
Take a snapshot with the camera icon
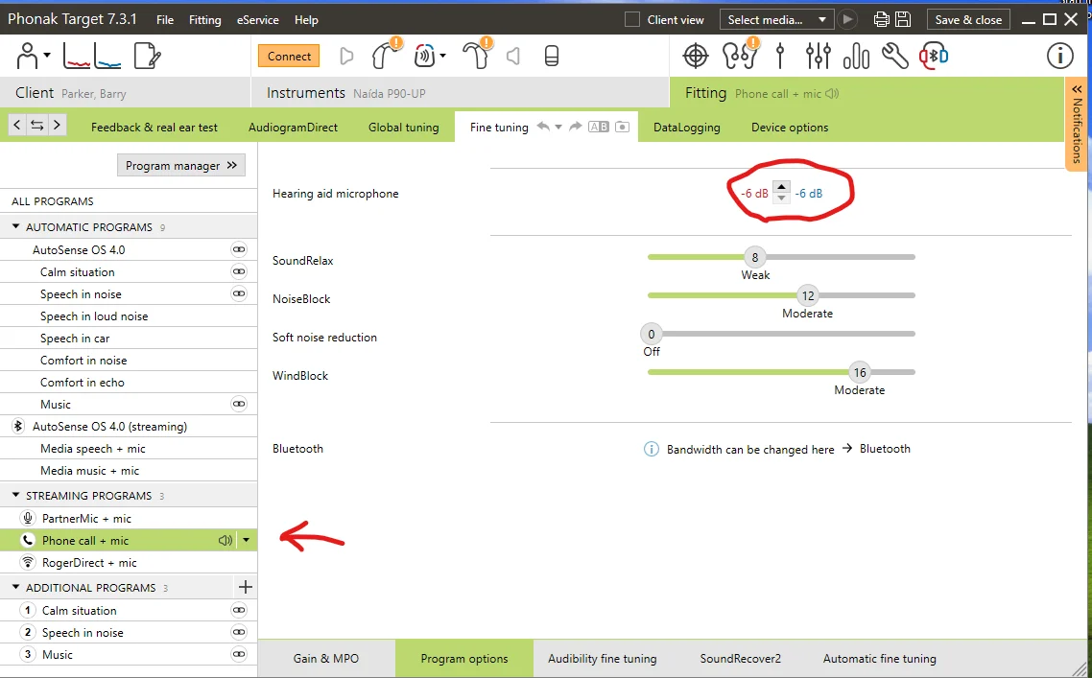click(622, 127)
